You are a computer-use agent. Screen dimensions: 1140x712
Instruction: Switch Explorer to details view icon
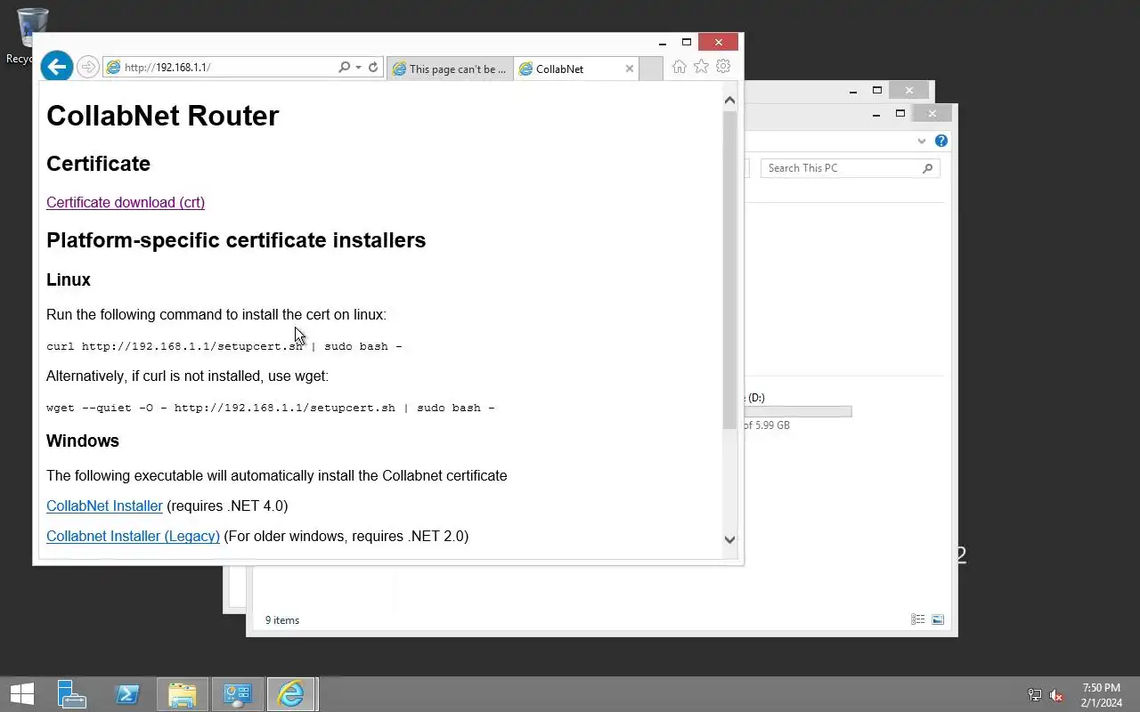[918, 619]
